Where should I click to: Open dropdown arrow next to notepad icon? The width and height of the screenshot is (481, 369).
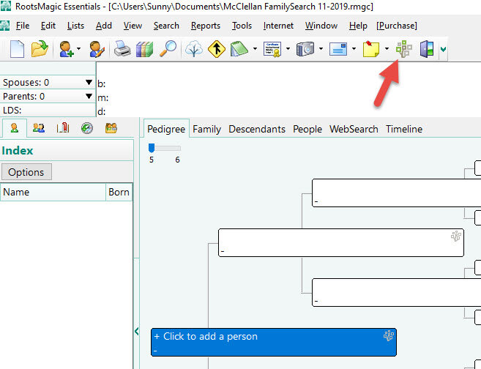255,49
